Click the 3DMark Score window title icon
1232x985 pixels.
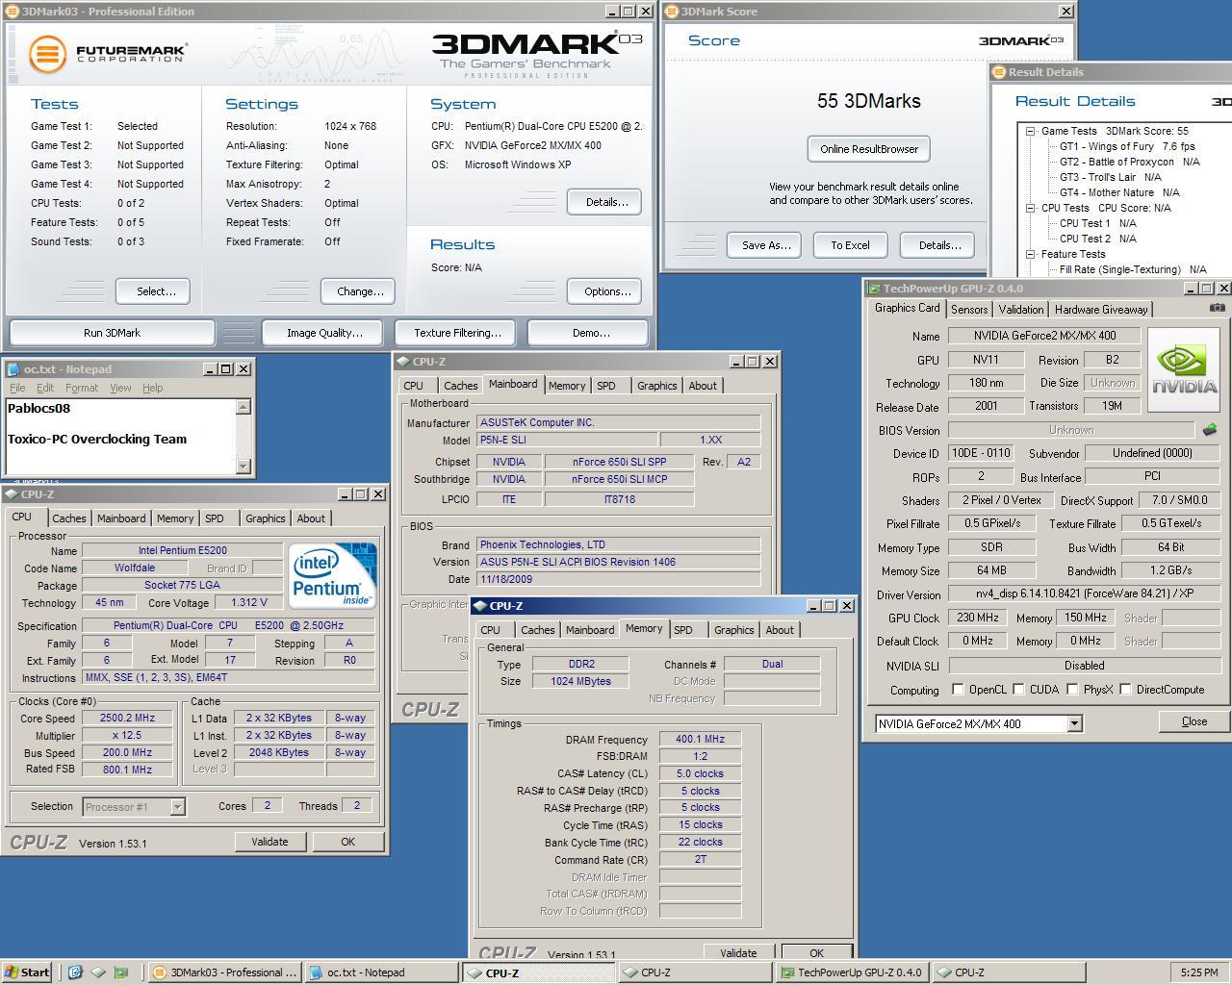672,12
